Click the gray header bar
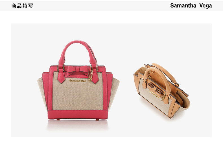Screen dimensions: 223x149 (111, 6)
